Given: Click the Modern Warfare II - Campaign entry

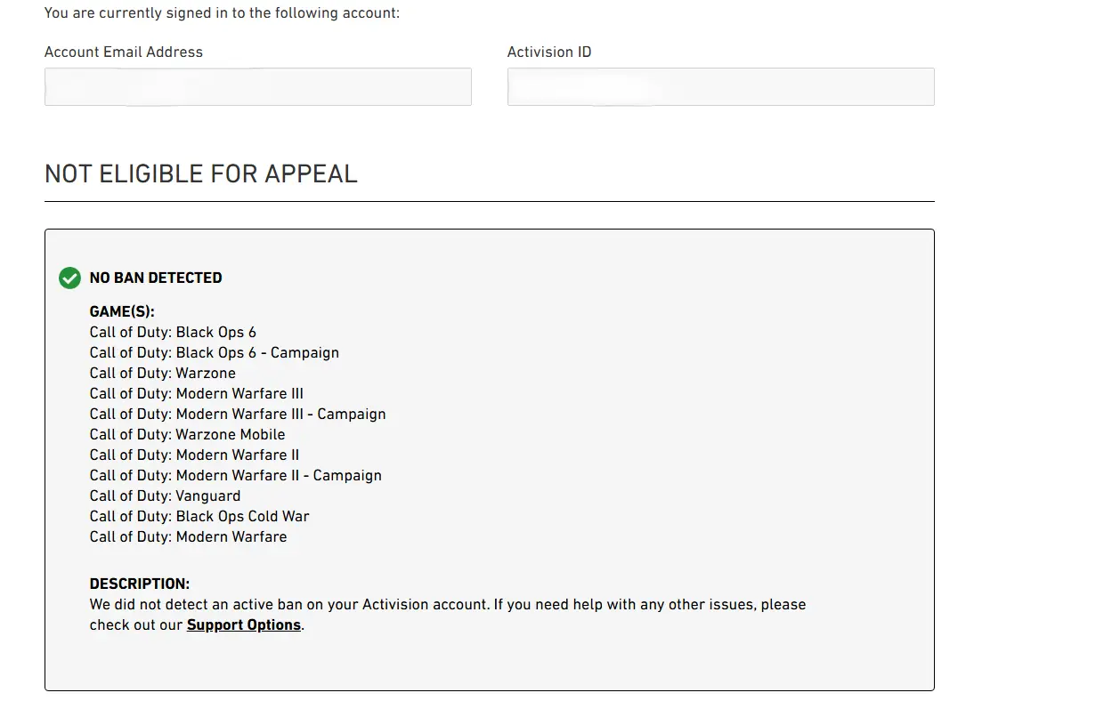Looking at the screenshot, I should point(235,476).
